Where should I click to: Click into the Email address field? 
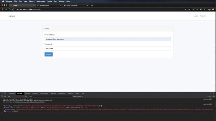tap(108, 39)
